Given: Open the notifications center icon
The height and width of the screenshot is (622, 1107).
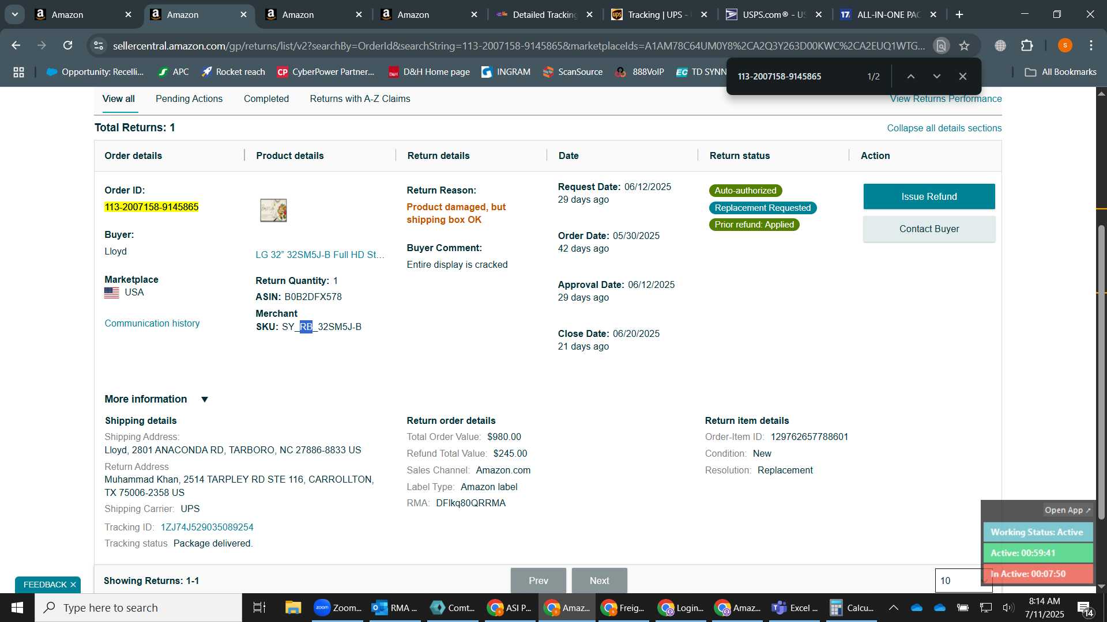Looking at the screenshot, I should (x=1085, y=608).
